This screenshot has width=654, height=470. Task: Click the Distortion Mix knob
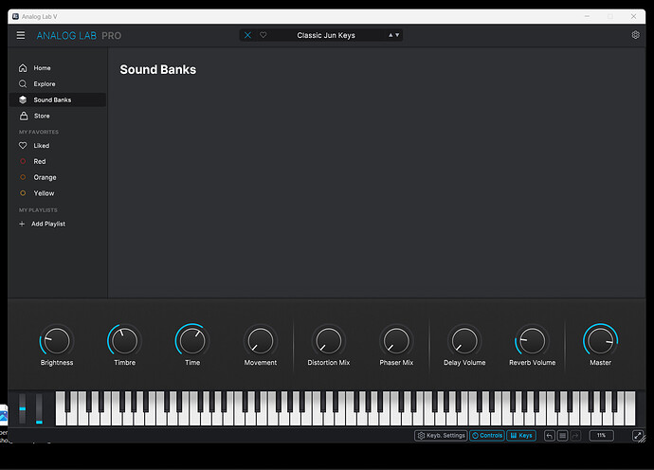coord(328,341)
